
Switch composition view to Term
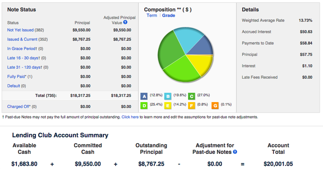(x=152, y=15)
